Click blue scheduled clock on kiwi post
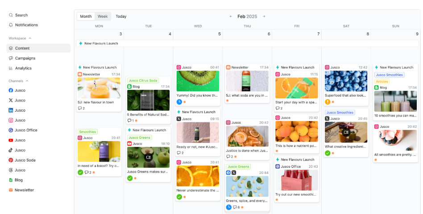This screenshot has height=214, width=423. 179,102
